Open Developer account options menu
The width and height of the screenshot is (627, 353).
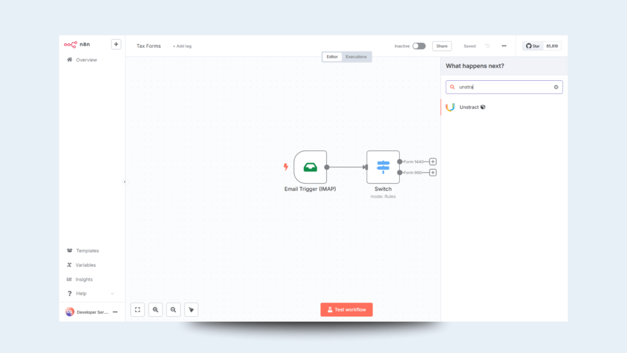[115, 312]
